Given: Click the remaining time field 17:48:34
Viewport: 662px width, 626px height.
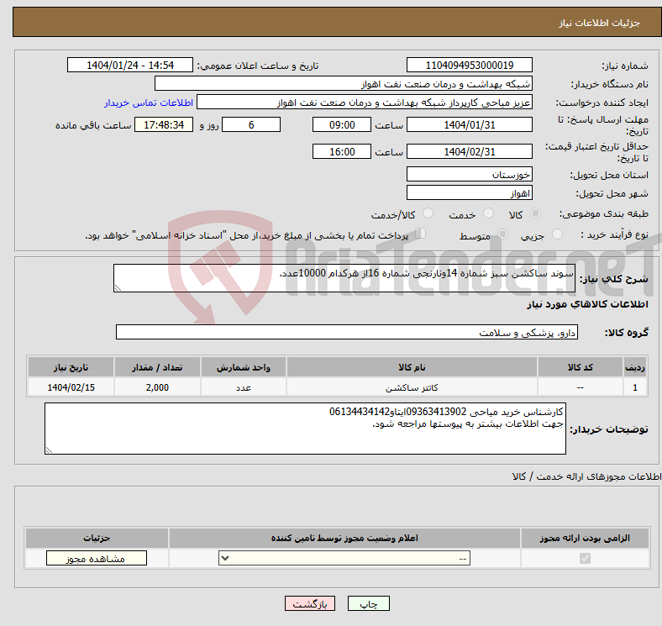Looking at the screenshot, I should [164, 124].
